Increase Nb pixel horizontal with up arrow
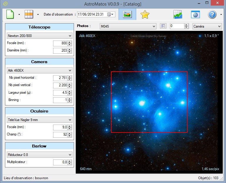The width and height of the screenshot is (226, 183). (70, 77)
